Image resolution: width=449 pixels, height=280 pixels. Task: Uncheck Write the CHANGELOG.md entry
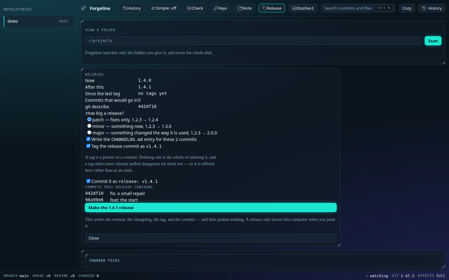[88, 139]
